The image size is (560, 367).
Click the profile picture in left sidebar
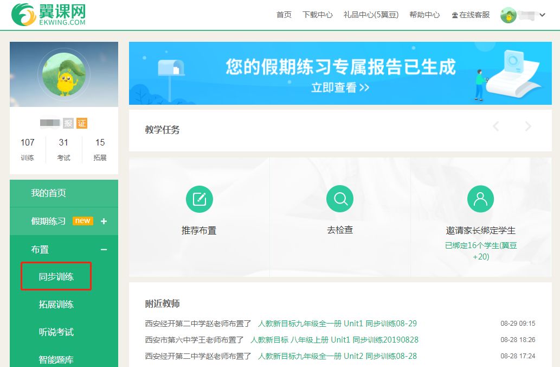63,74
